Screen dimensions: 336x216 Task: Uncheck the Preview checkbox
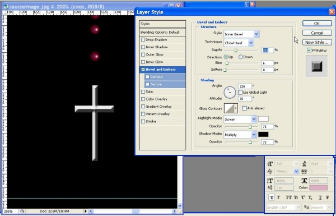(x=309, y=50)
